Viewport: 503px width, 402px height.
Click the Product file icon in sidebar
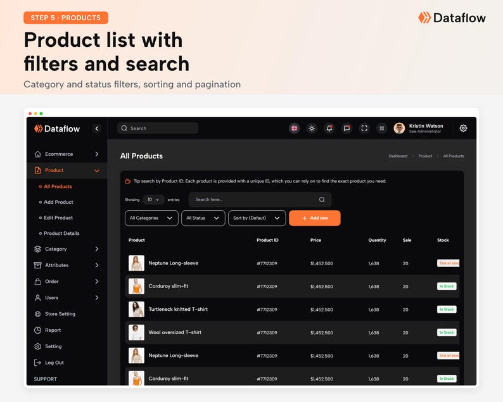click(37, 170)
